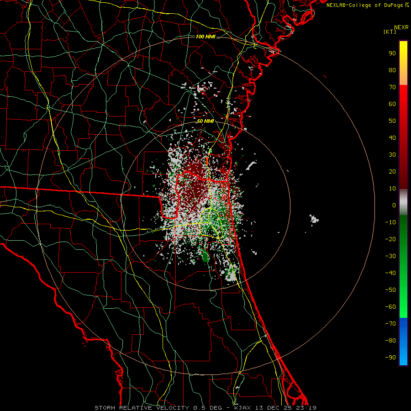The width and height of the screenshot is (411, 411).
Task: Click the positive 70 color scale label
Action: click(392, 87)
